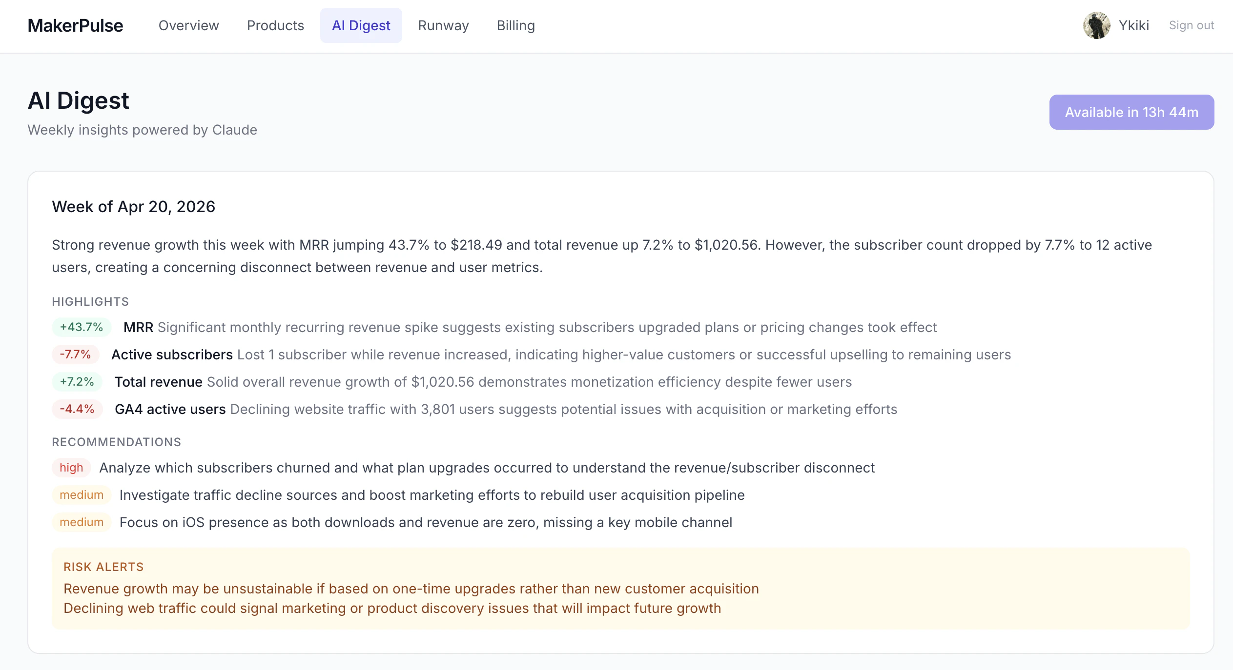Screen dimensions: 1233x670
Task: Open the Products tab
Action: [x=275, y=25]
